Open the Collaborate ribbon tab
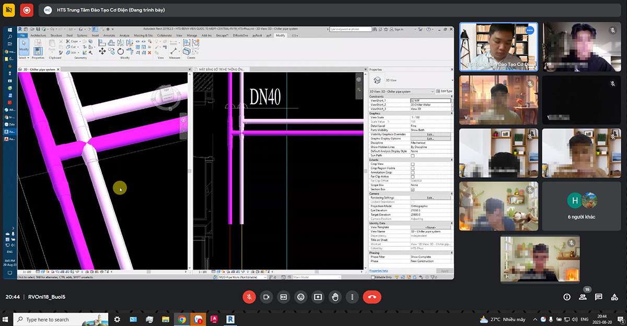The height and width of the screenshot is (326, 627). click(165, 35)
